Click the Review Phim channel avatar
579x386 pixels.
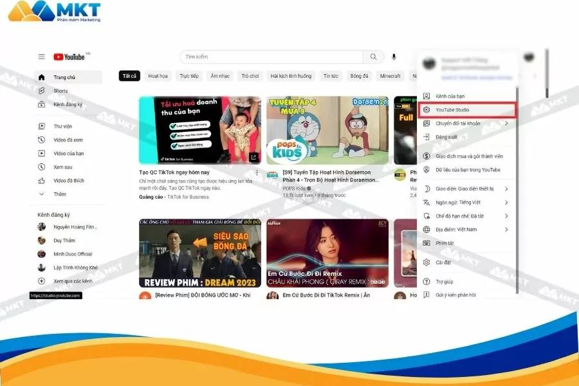coord(145,296)
